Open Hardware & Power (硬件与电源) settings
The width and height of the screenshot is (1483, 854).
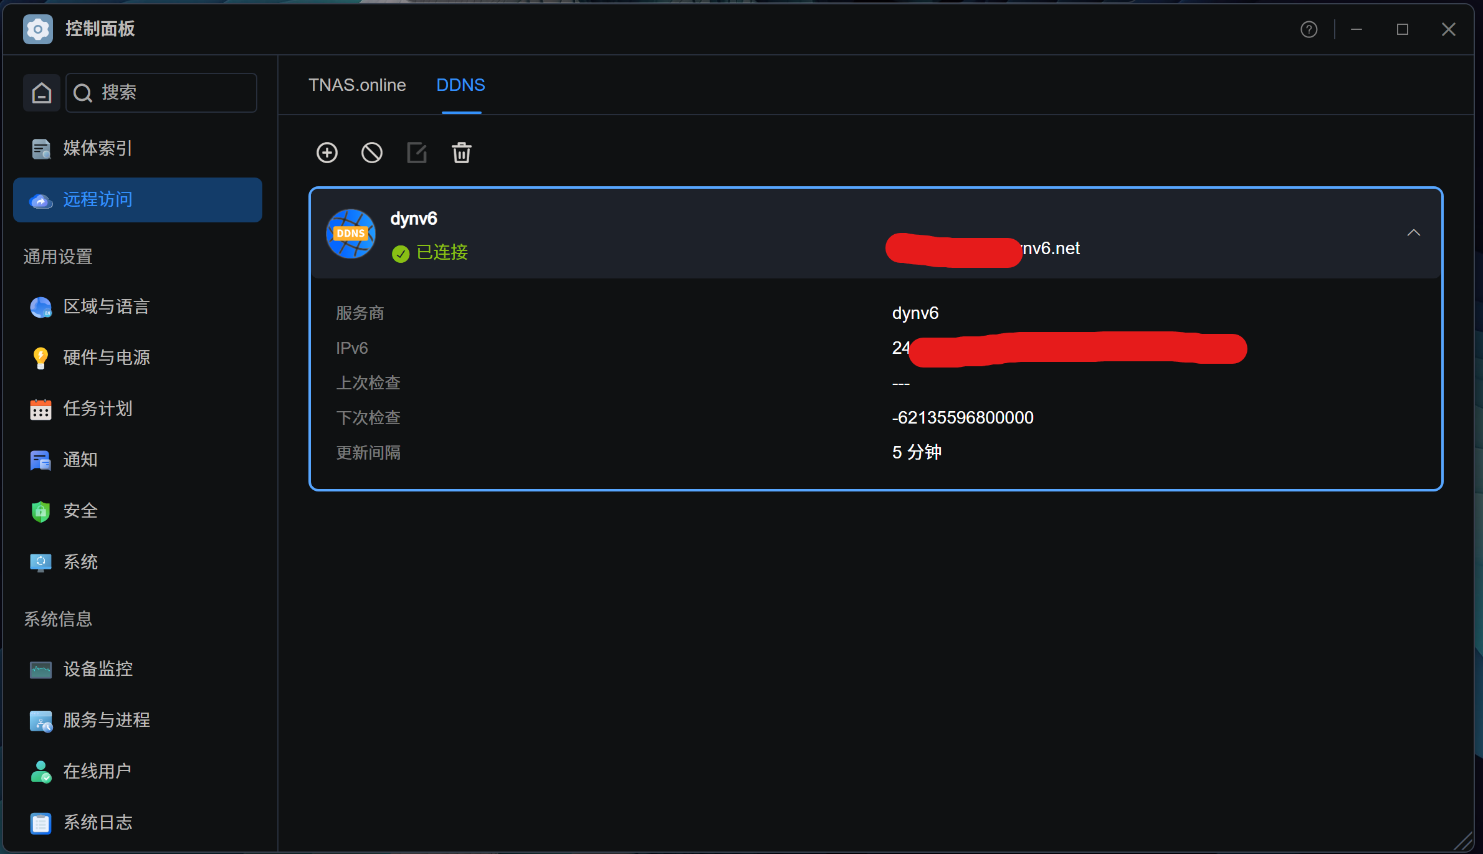click(106, 358)
